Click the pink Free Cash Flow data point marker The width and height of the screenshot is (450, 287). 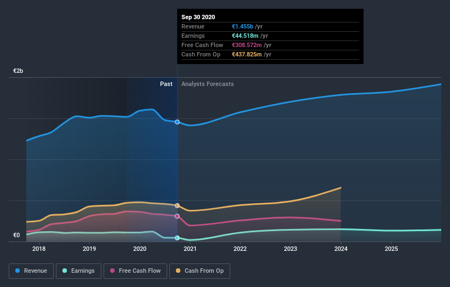click(x=177, y=216)
